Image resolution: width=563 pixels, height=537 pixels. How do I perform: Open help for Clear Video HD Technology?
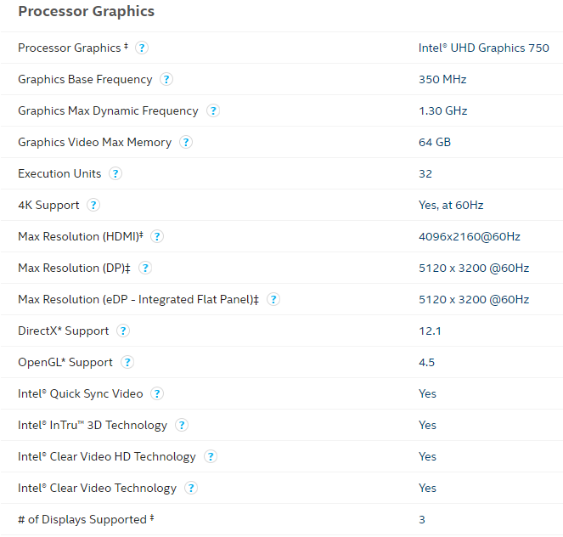pyautogui.click(x=211, y=456)
